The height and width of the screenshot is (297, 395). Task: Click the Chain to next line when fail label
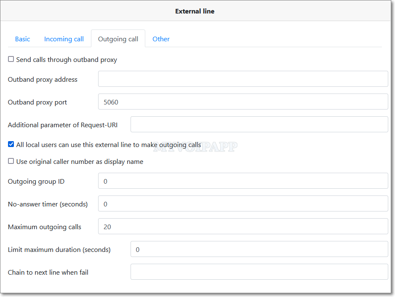coord(48,272)
